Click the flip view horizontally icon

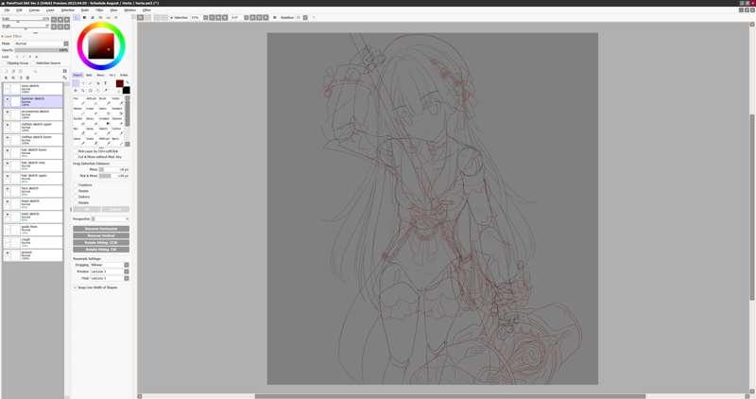(275, 17)
